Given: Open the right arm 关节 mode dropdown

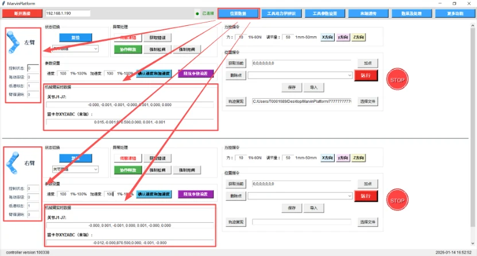Looking at the screenshot, I should (x=75, y=169).
